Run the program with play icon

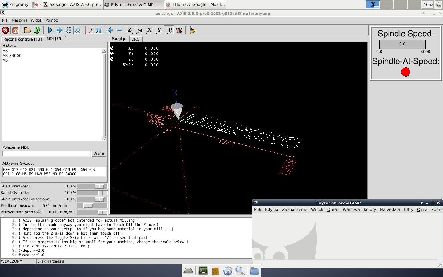[x=50, y=30]
